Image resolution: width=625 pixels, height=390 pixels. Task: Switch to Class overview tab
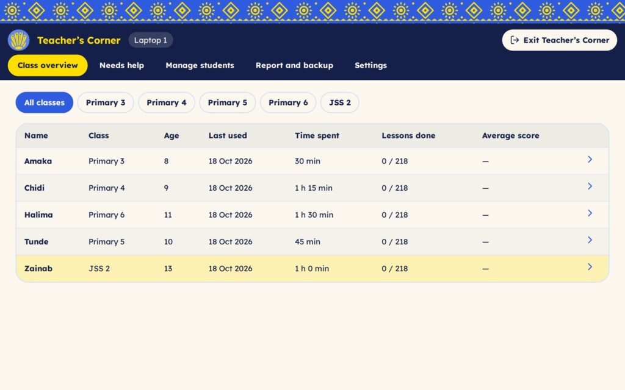[48, 65]
